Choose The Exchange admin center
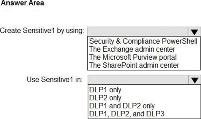The height and width of the screenshot is (119, 201). [132, 49]
